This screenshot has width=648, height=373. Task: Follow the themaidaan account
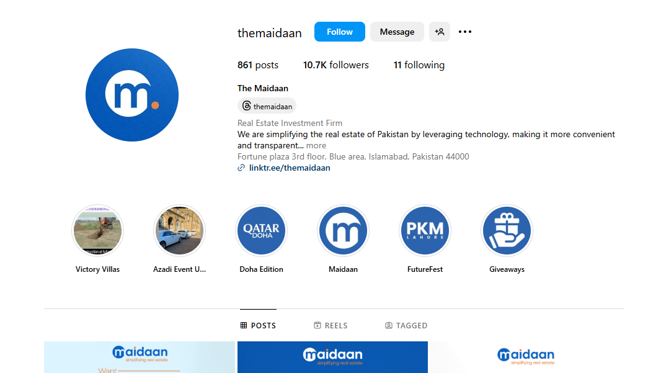coord(339,32)
